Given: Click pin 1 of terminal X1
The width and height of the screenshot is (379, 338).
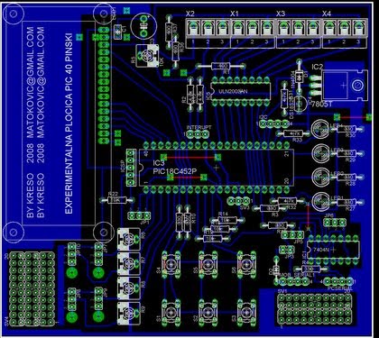Looking at the screenshot, I should point(237,29).
